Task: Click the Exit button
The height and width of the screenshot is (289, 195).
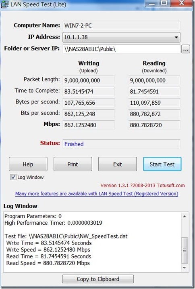Action: point(117,164)
